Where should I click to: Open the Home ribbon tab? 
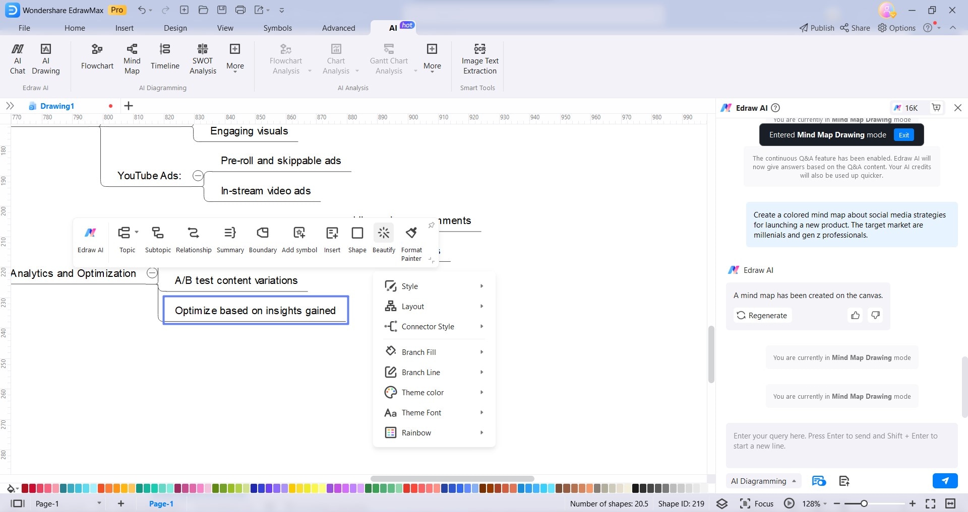(75, 28)
